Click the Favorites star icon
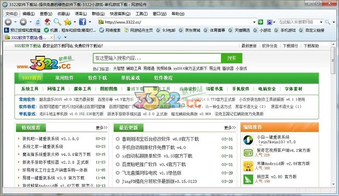339x196 pixels. click(68, 22)
